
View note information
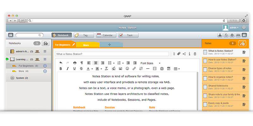click(189, 54)
